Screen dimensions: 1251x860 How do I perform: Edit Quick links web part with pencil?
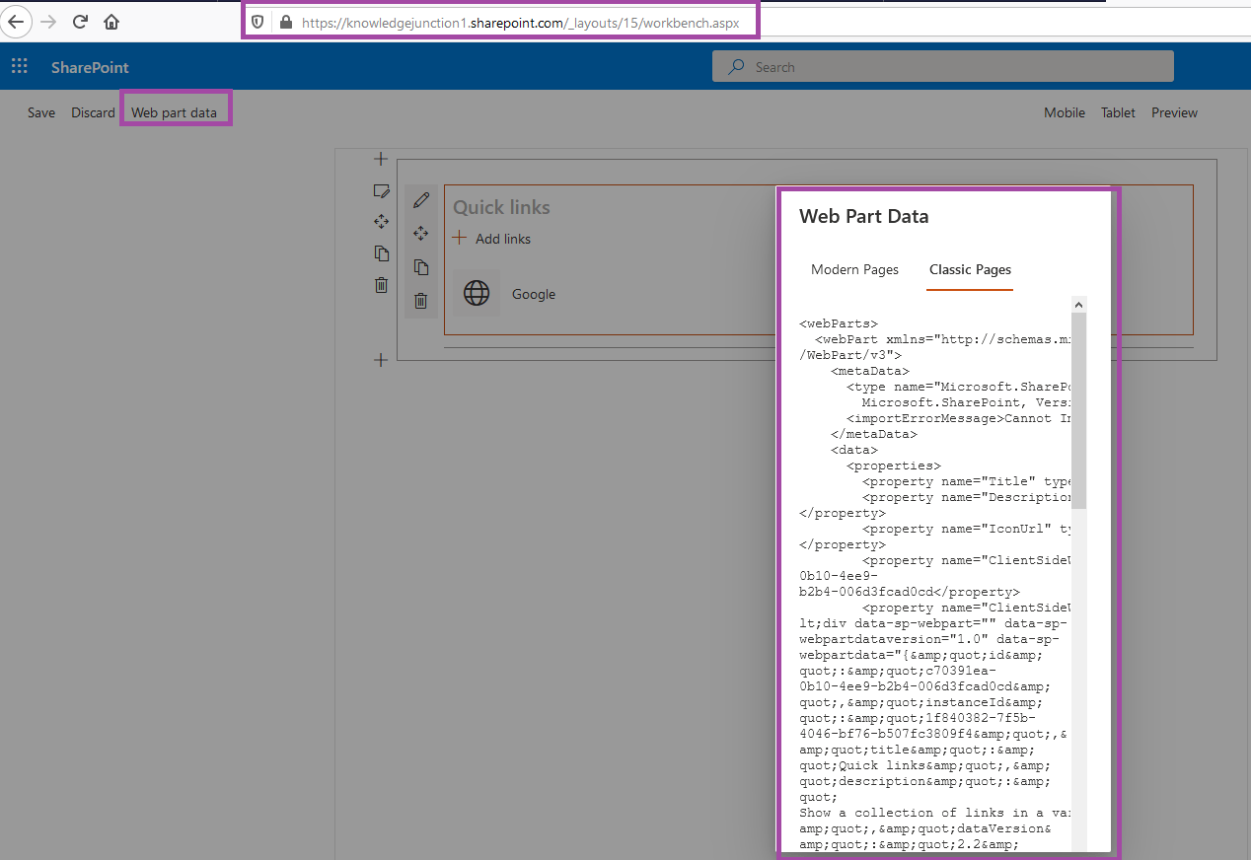point(421,200)
